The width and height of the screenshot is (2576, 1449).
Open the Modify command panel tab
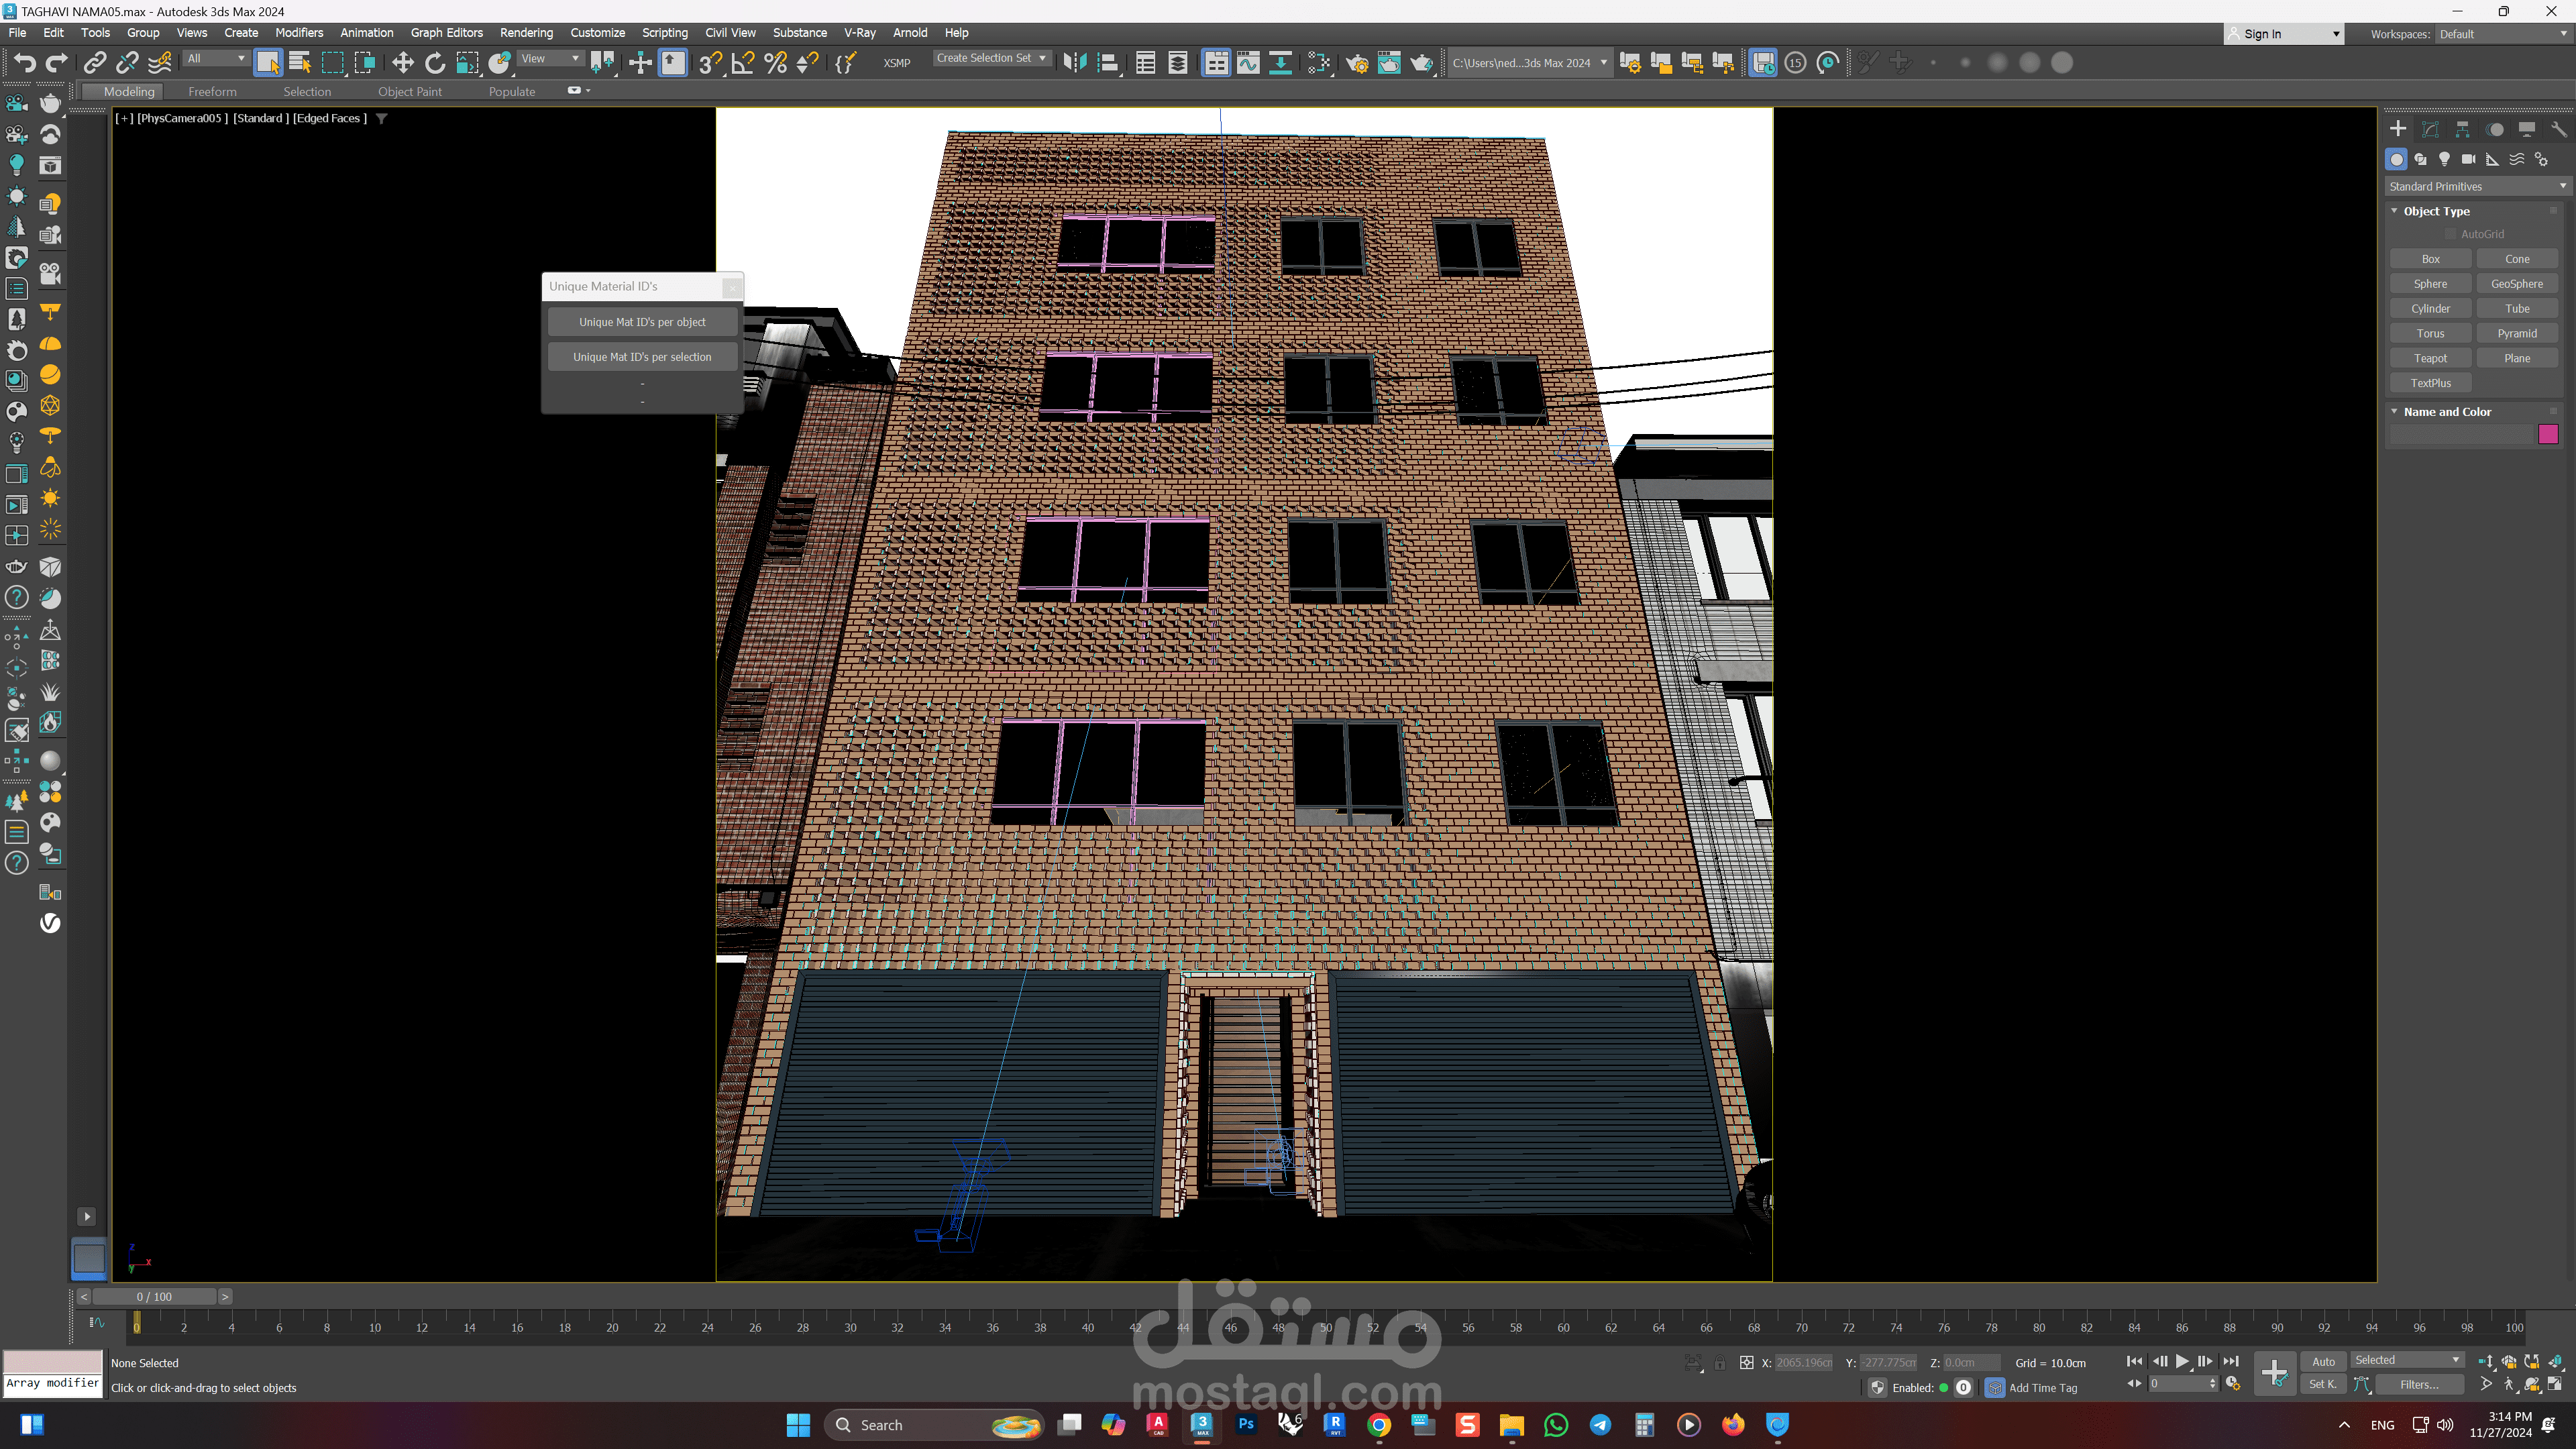coord(2430,129)
